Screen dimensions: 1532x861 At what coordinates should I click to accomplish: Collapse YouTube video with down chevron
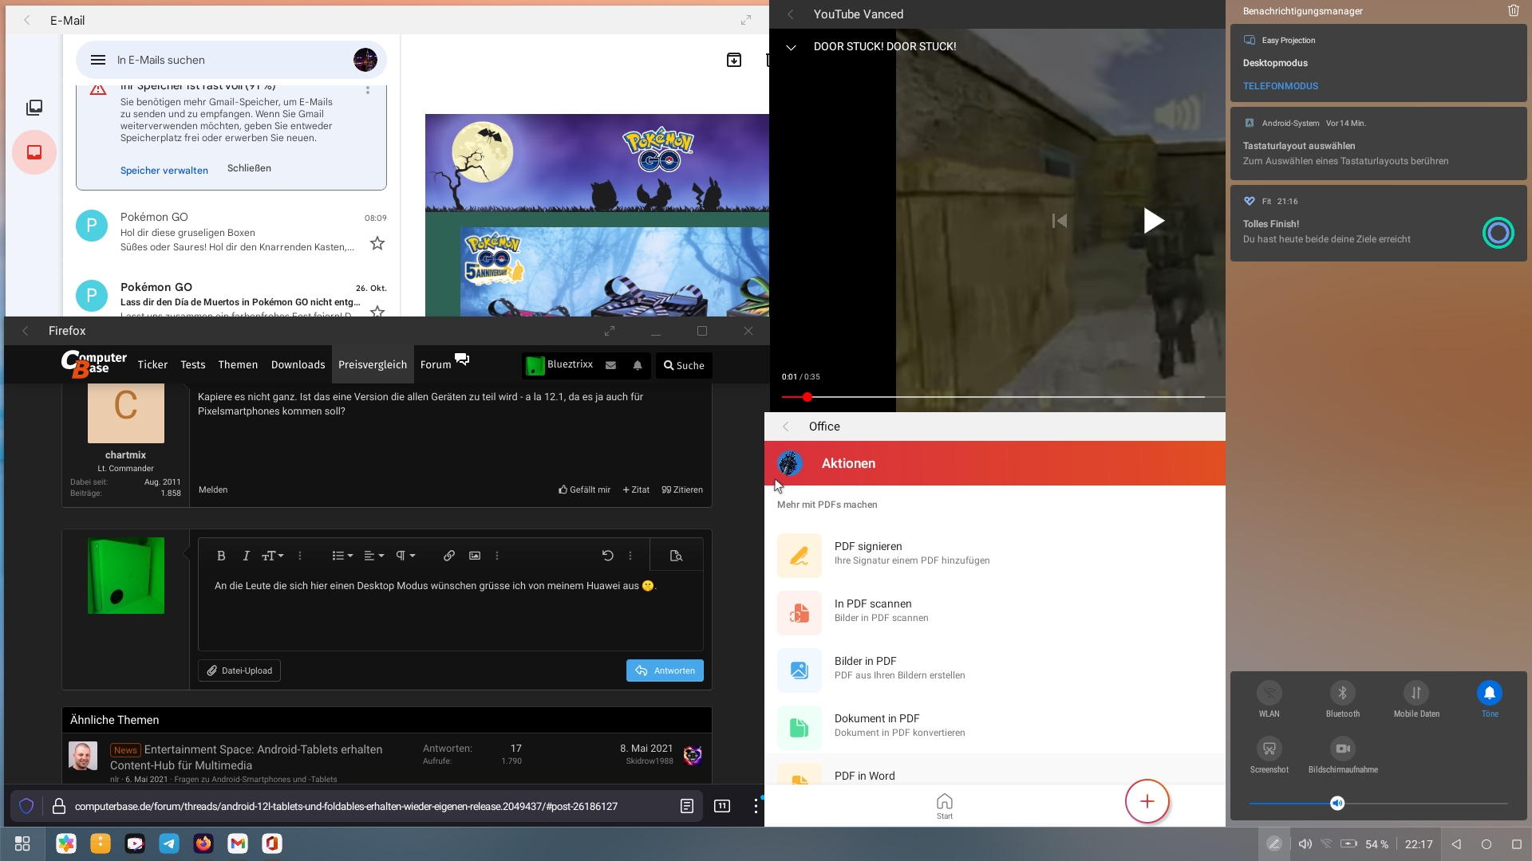[x=791, y=47]
